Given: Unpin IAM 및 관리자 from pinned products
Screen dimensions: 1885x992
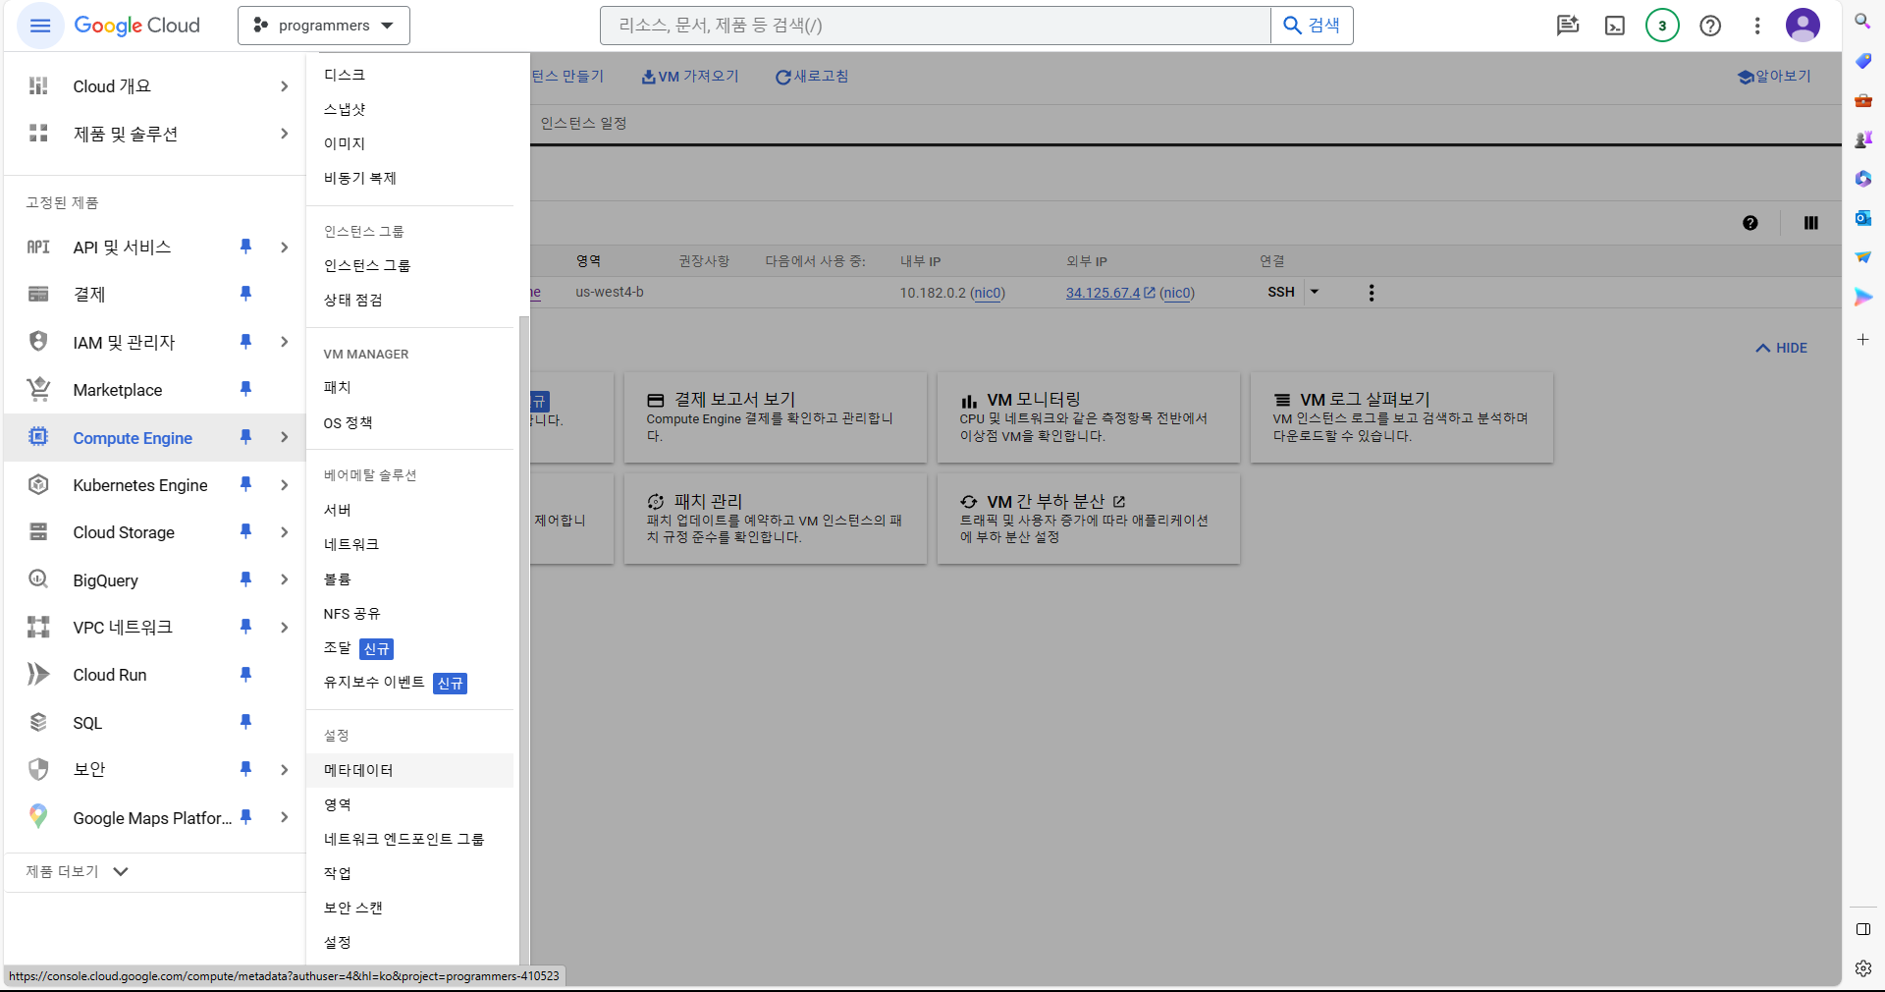Looking at the screenshot, I should [x=245, y=342].
